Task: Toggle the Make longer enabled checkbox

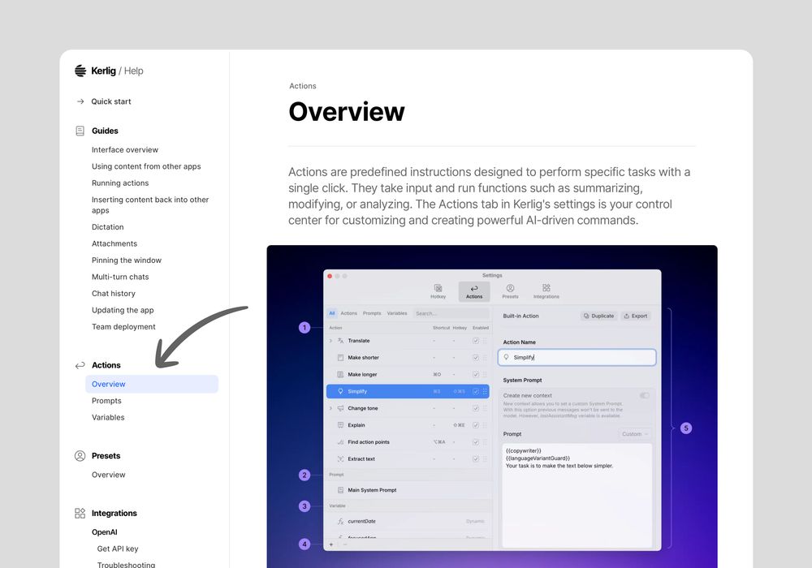Action: [475, 375]
